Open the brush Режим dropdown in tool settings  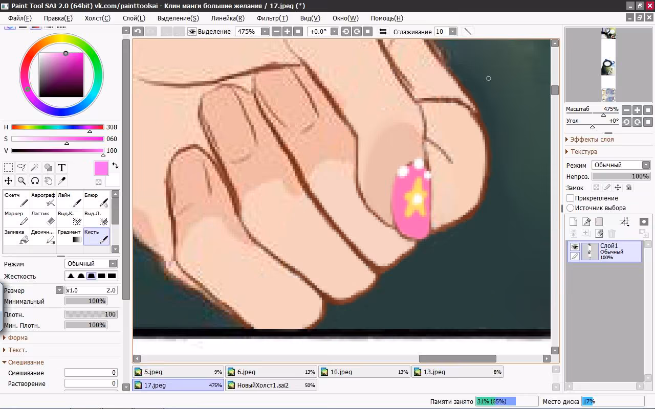(91, 264)
